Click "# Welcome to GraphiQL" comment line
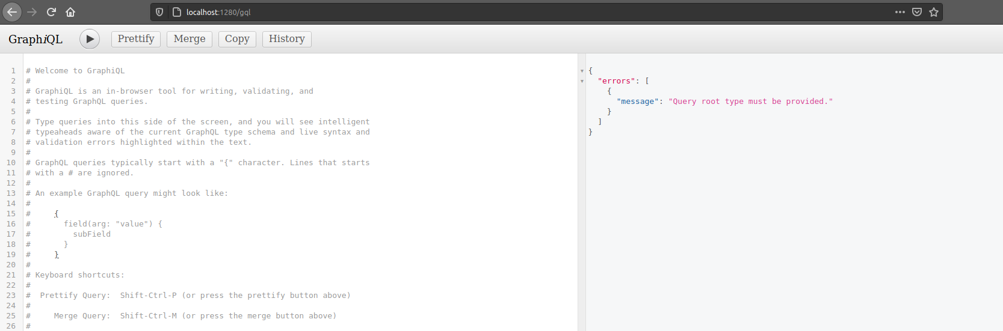Image resolution: width=1003 pixels, height=331 pixels. click(75, 71)
